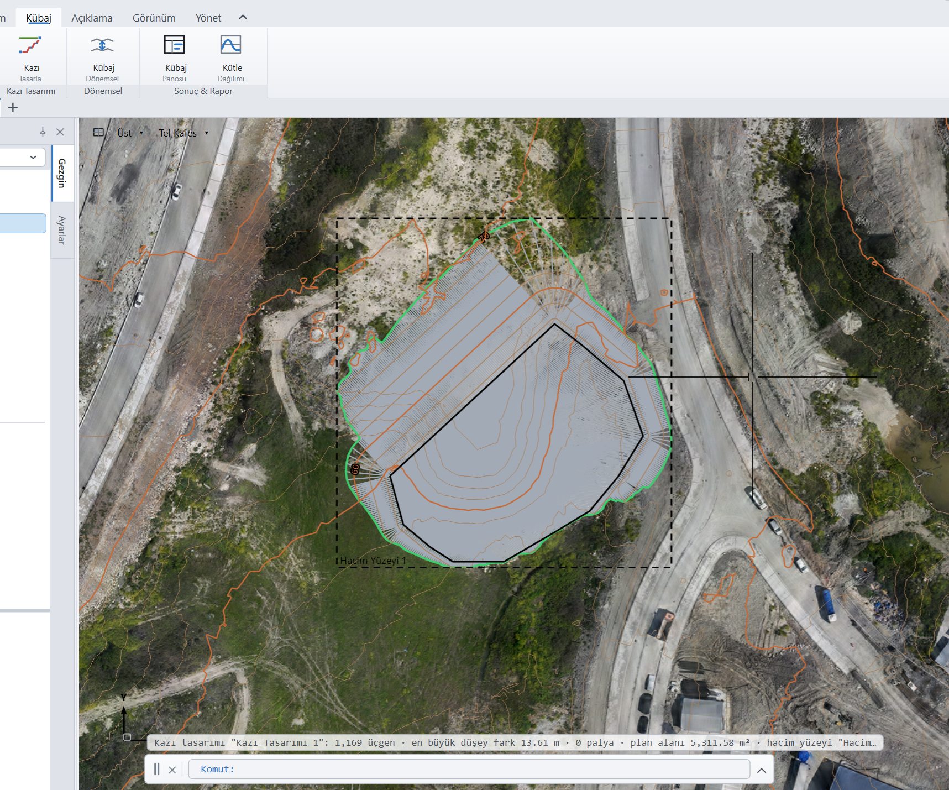Open the Kazı Tasarla tool
Viewport: 949px width, 790px height.
coord(30,58)
